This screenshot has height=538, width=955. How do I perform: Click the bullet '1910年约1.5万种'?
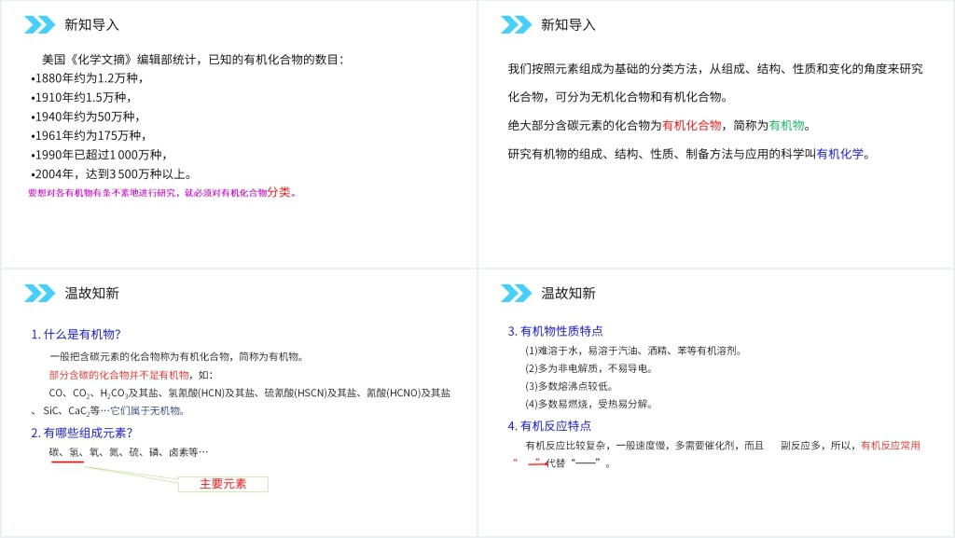(81, 97)
